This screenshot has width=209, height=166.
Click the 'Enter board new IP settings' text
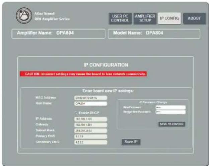[x=108, y=91]
